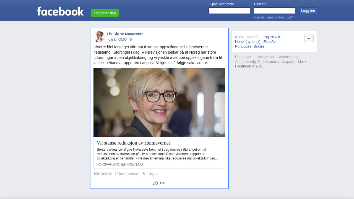
Task: View the 109 likerklikk count
Action: [103, 174]
